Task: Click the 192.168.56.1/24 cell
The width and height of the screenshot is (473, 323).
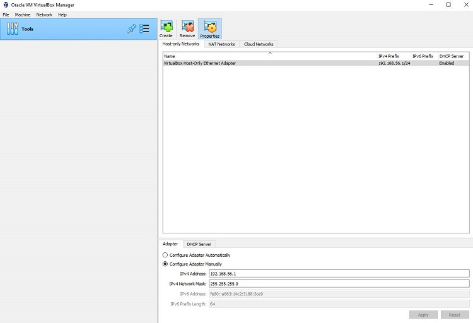Action: [x=394, y=63]
